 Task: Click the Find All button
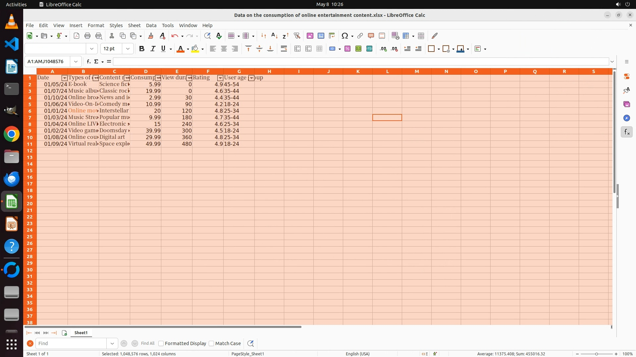click(x=147, y=343)
